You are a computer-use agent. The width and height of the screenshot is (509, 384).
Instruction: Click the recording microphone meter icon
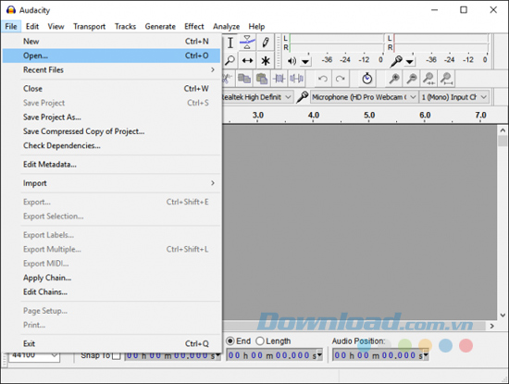(396, 61)
